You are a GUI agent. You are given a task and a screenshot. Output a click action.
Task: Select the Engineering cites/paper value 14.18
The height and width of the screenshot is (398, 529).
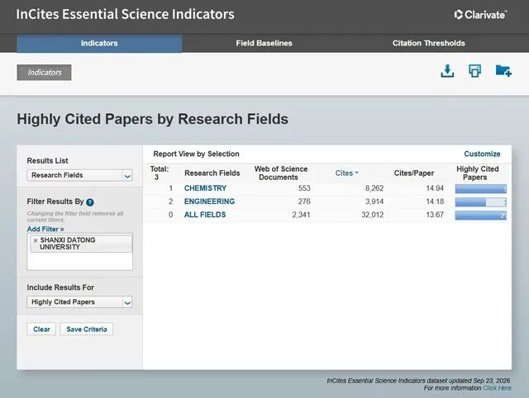tap(435, 201)
